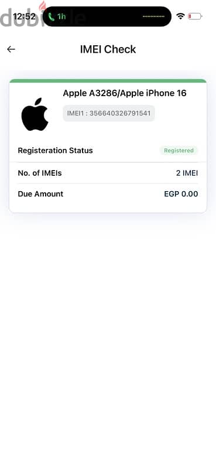Tap the Wi-Fi status icon
The width and height of the screenshot is (216, 469).
[x=180, y=16]
